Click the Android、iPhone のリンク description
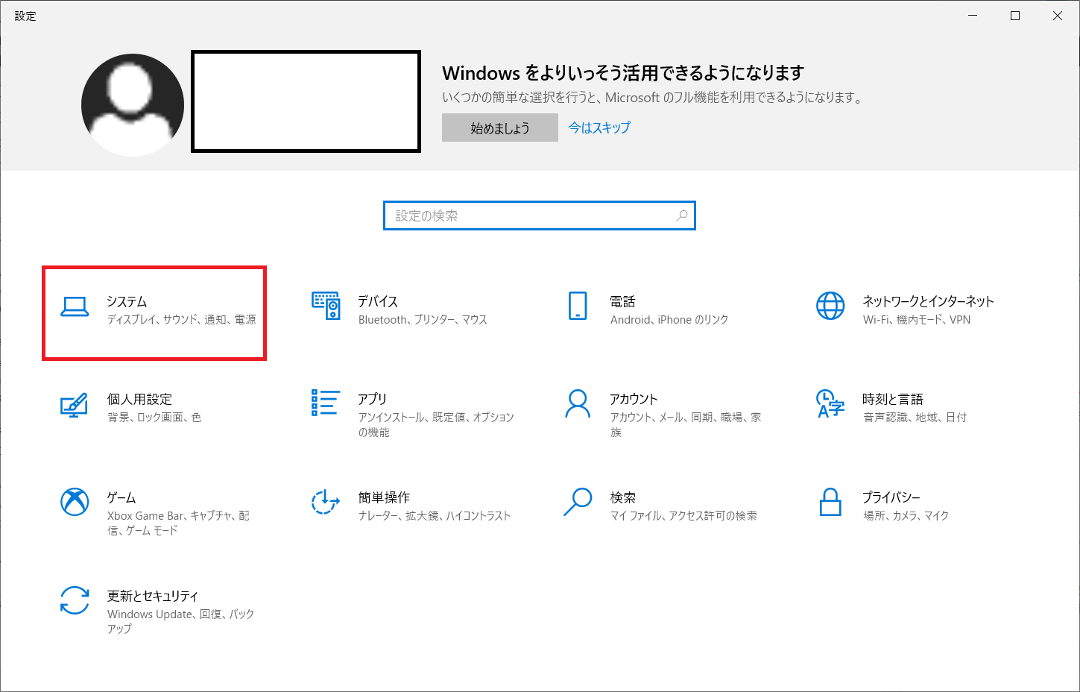This screenshot has height=692, width=1080. point(669,319)
